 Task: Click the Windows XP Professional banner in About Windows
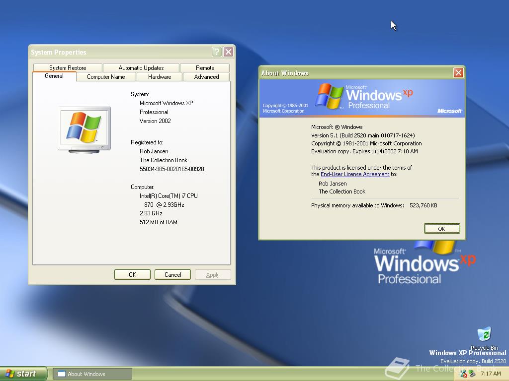point(362,98)
